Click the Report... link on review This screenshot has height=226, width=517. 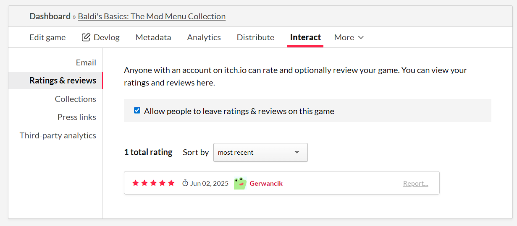[x=415, y=183]
